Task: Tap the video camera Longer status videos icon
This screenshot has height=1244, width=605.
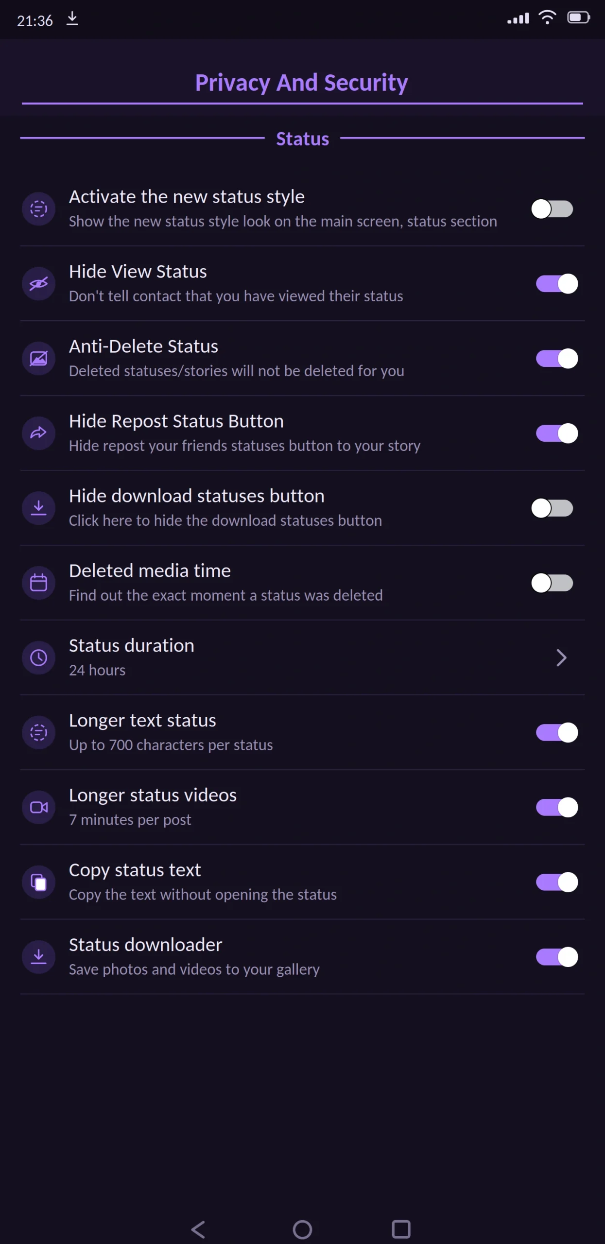Action: coord(38,807)
